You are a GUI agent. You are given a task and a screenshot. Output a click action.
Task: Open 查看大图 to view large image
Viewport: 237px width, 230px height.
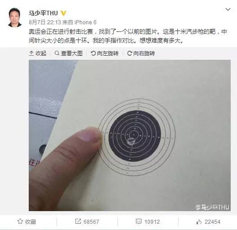point(69,53)
